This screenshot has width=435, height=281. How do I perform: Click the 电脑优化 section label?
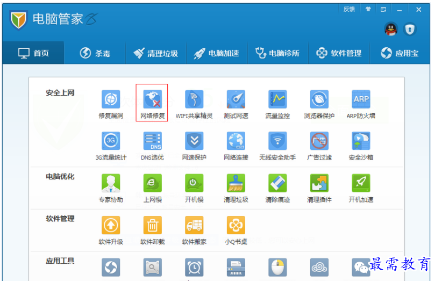pyautogui.click(x=60, y=177)
